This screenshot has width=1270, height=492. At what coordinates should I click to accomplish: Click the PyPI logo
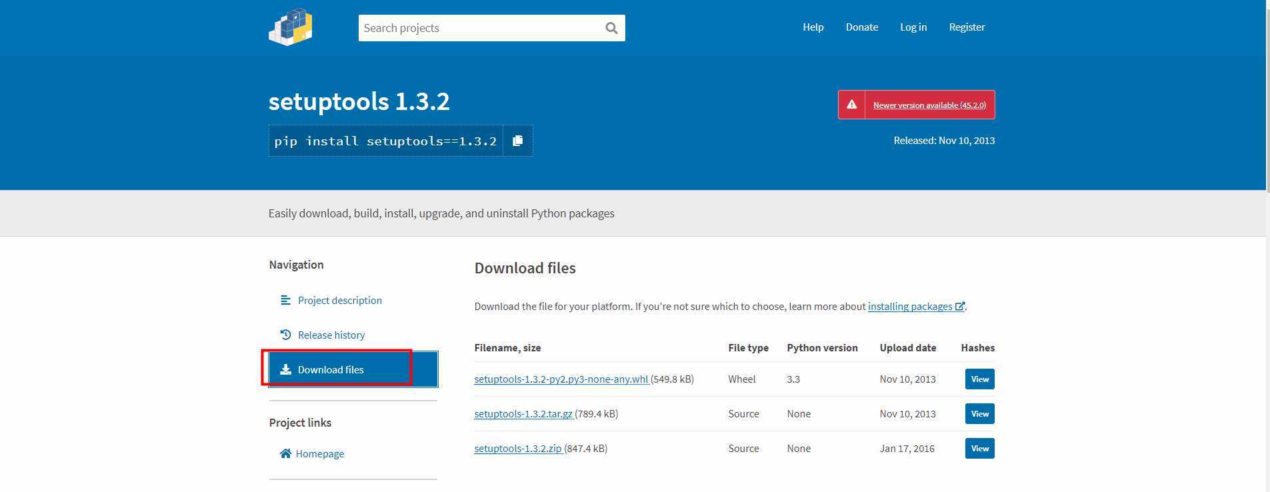291,27
